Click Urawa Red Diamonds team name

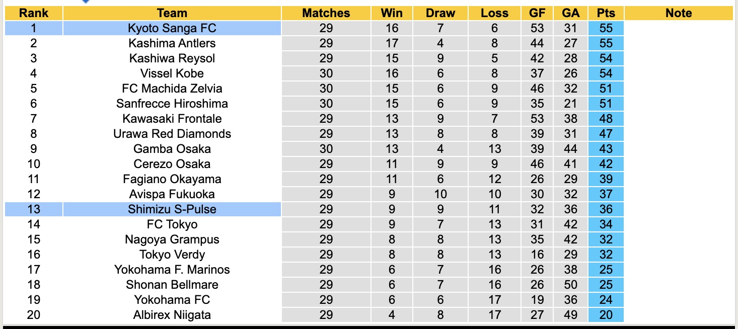(172, 134)
